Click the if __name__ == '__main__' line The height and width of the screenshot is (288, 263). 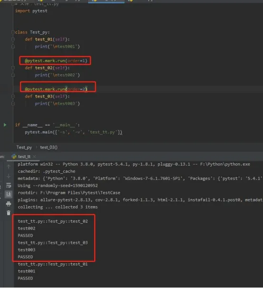[x=48, y=125]
